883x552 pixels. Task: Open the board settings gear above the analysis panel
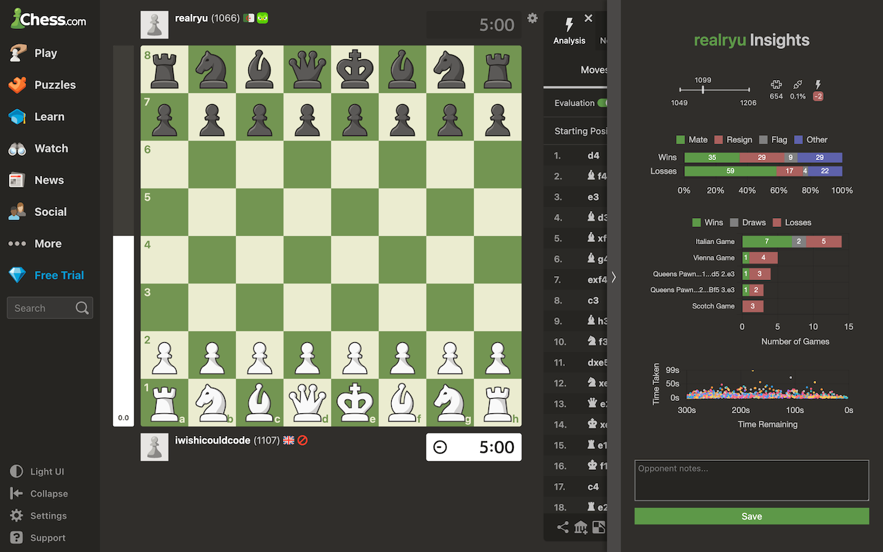pyautogui.click(x=532, y=18)
